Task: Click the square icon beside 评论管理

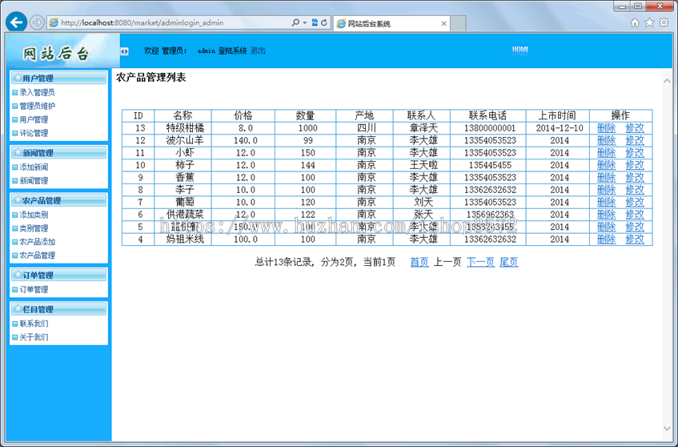Action: (15, 133)
